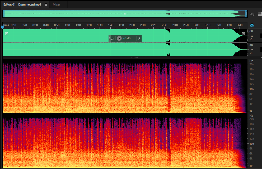Click the HUD amplitude knob

[x=119, y=38]
